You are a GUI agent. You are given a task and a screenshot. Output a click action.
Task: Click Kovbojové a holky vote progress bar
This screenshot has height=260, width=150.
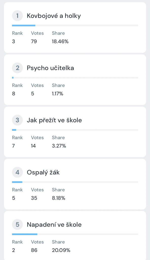coord(75,26)
